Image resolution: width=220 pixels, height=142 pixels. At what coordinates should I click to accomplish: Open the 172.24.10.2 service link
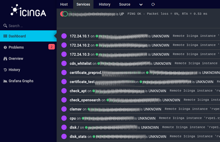click(80, 45)
